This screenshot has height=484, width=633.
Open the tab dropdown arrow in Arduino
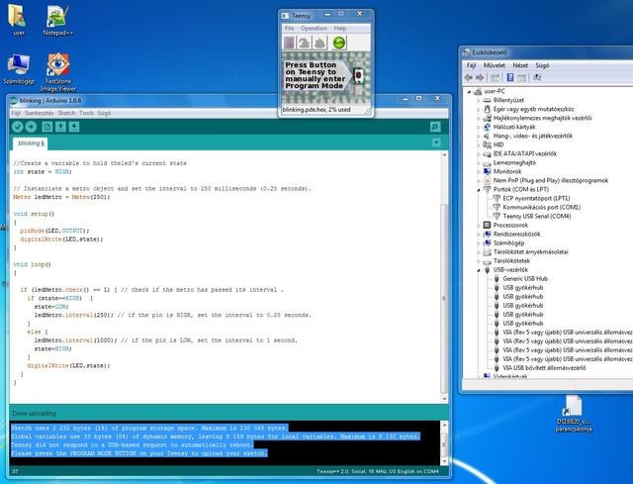coord(436,143)
